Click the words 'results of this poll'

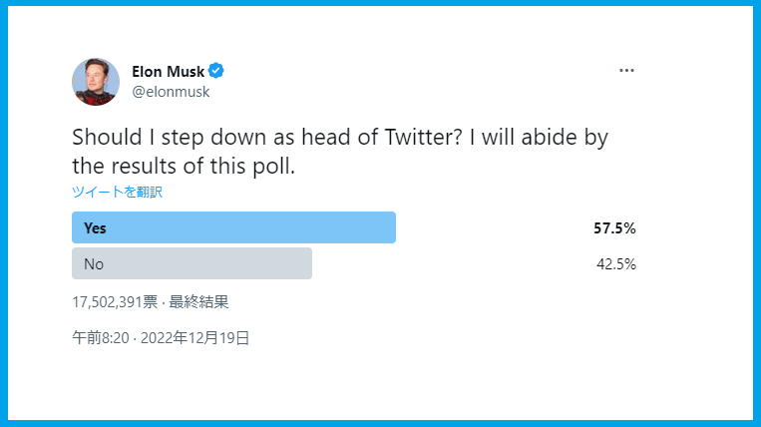[202, 166]
